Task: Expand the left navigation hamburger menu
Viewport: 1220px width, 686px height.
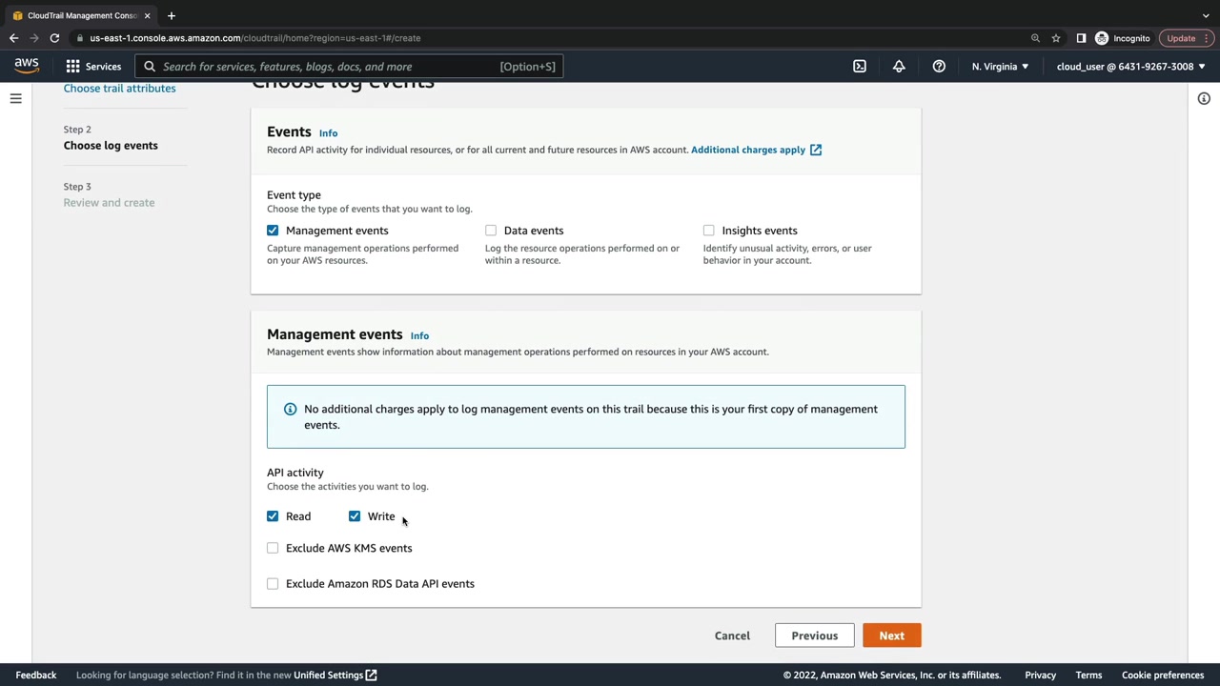Action: [15, 98]
